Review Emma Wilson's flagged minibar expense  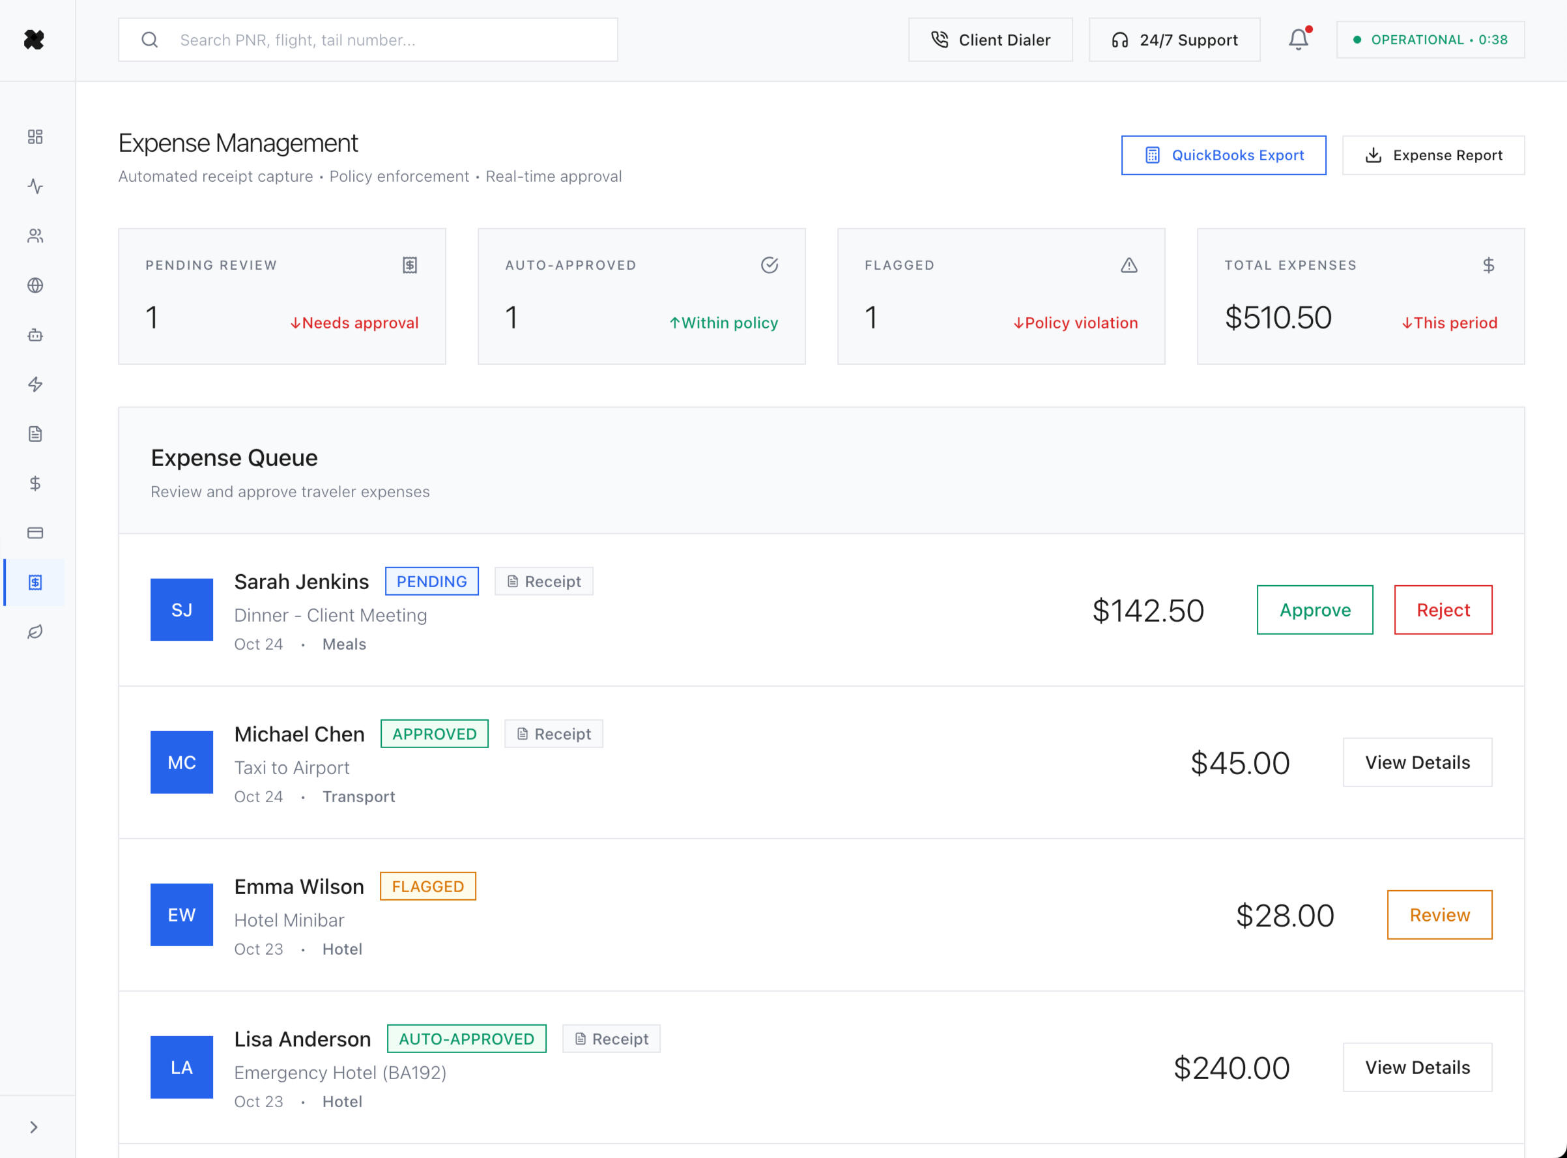click(1439, 915)
